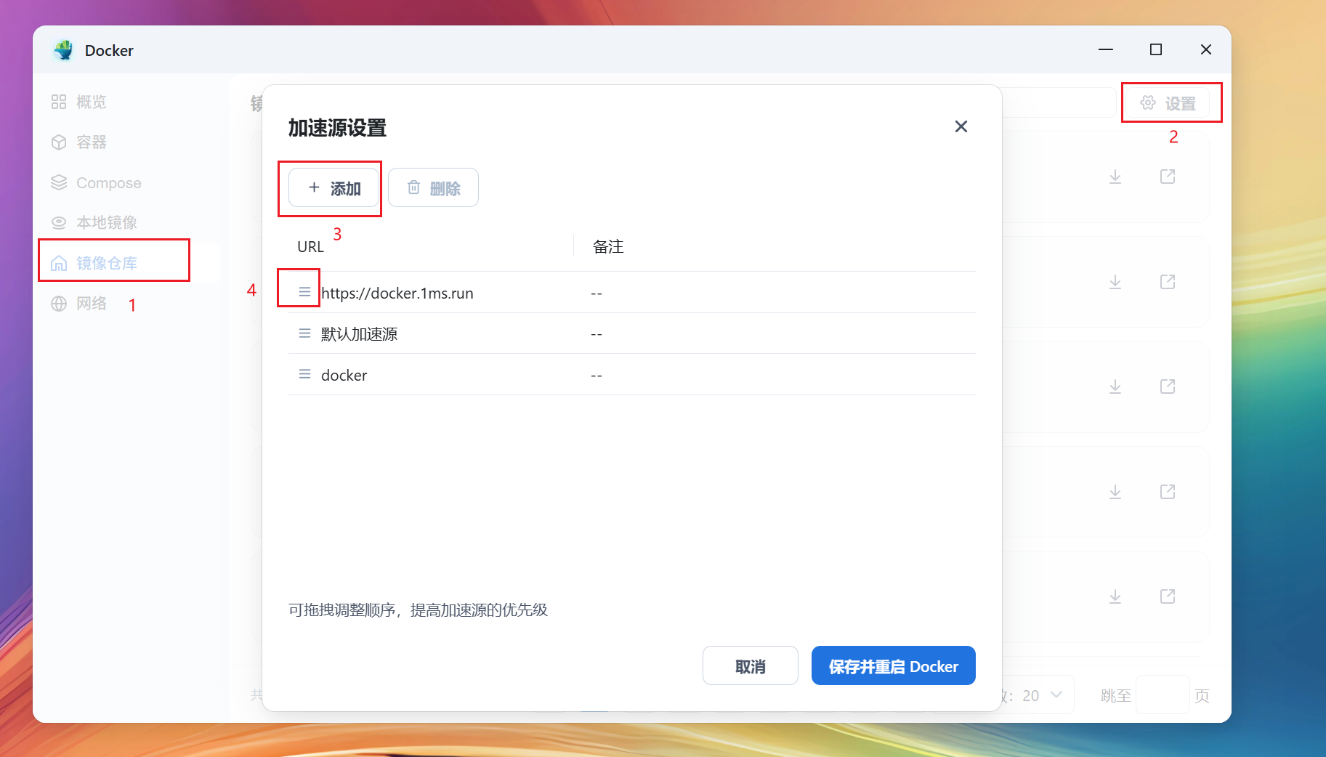This screenshot has width=1326, height=757.
Task: Go to the 容器 containers section
Action: pos(78,142)
